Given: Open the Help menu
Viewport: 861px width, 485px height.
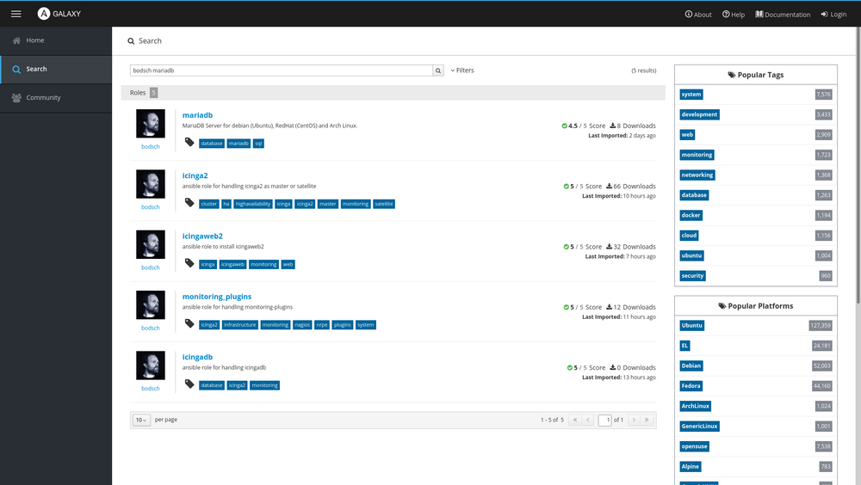Looking at the screenshot, I should [733, 15].
